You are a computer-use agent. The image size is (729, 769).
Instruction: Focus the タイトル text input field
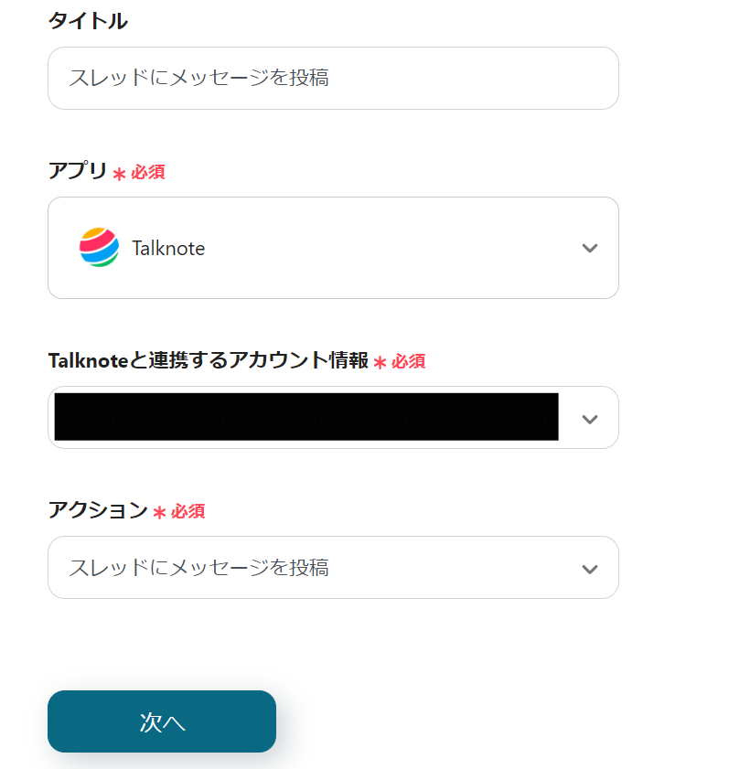[333, 79]
